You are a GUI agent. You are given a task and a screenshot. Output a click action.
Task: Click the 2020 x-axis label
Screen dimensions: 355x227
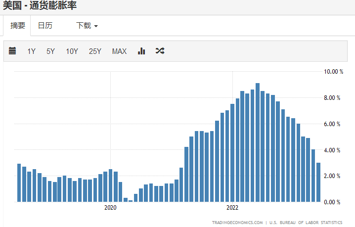click(110, 208)
